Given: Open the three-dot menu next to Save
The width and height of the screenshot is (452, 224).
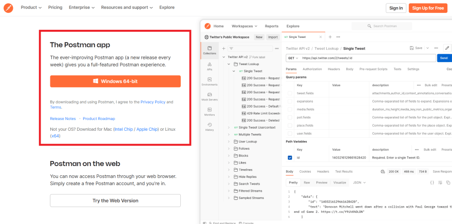Looking at the screenshot, I should [x=436, y=48].
